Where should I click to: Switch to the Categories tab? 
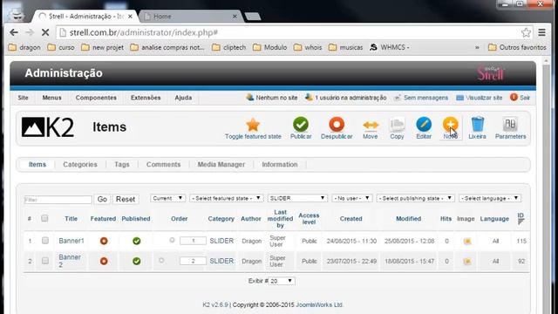[x=80, y=165]
